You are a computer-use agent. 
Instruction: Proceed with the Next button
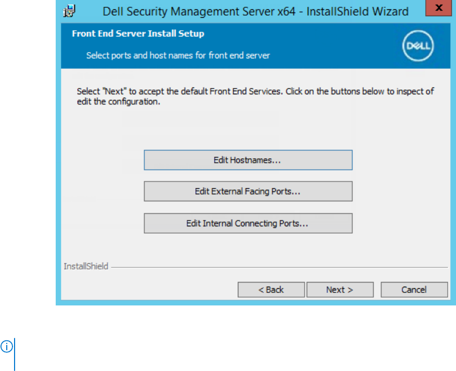coord(340,290)
